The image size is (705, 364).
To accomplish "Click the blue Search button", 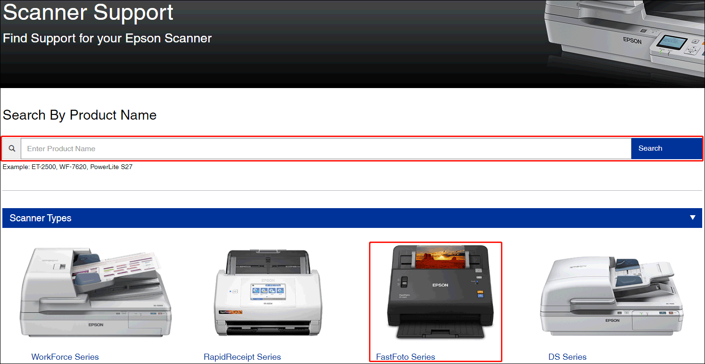I will pos(666,148).
